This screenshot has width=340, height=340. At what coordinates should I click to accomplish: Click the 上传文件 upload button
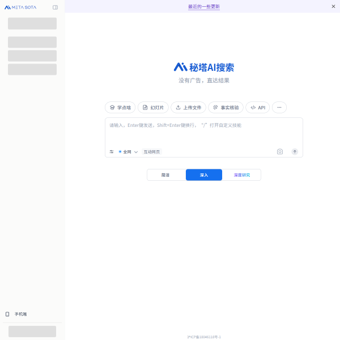(x=189, y=108)
